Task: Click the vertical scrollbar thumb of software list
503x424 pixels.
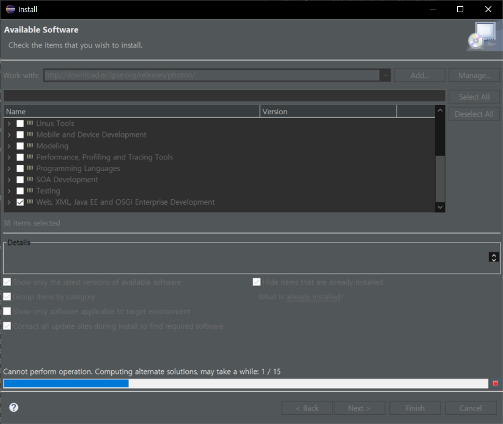Action: tap(440, 179)
